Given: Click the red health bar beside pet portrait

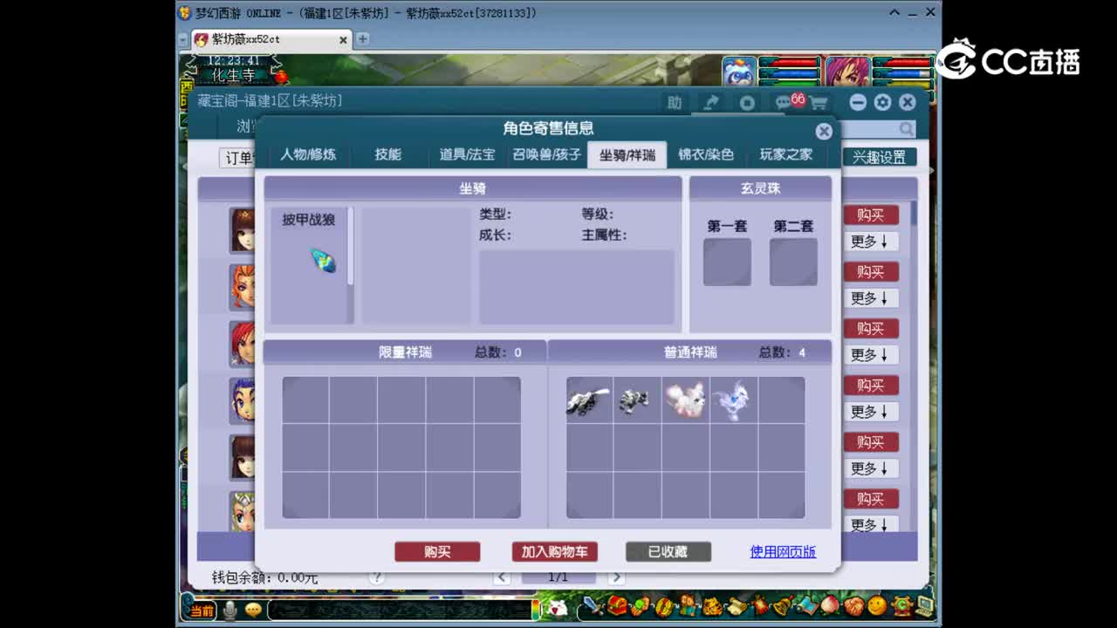Looking at the screenshot, I should (x=790, y=62).
